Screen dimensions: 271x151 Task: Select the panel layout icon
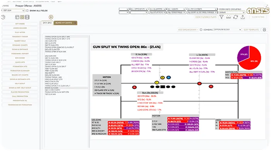coord(17,17)
